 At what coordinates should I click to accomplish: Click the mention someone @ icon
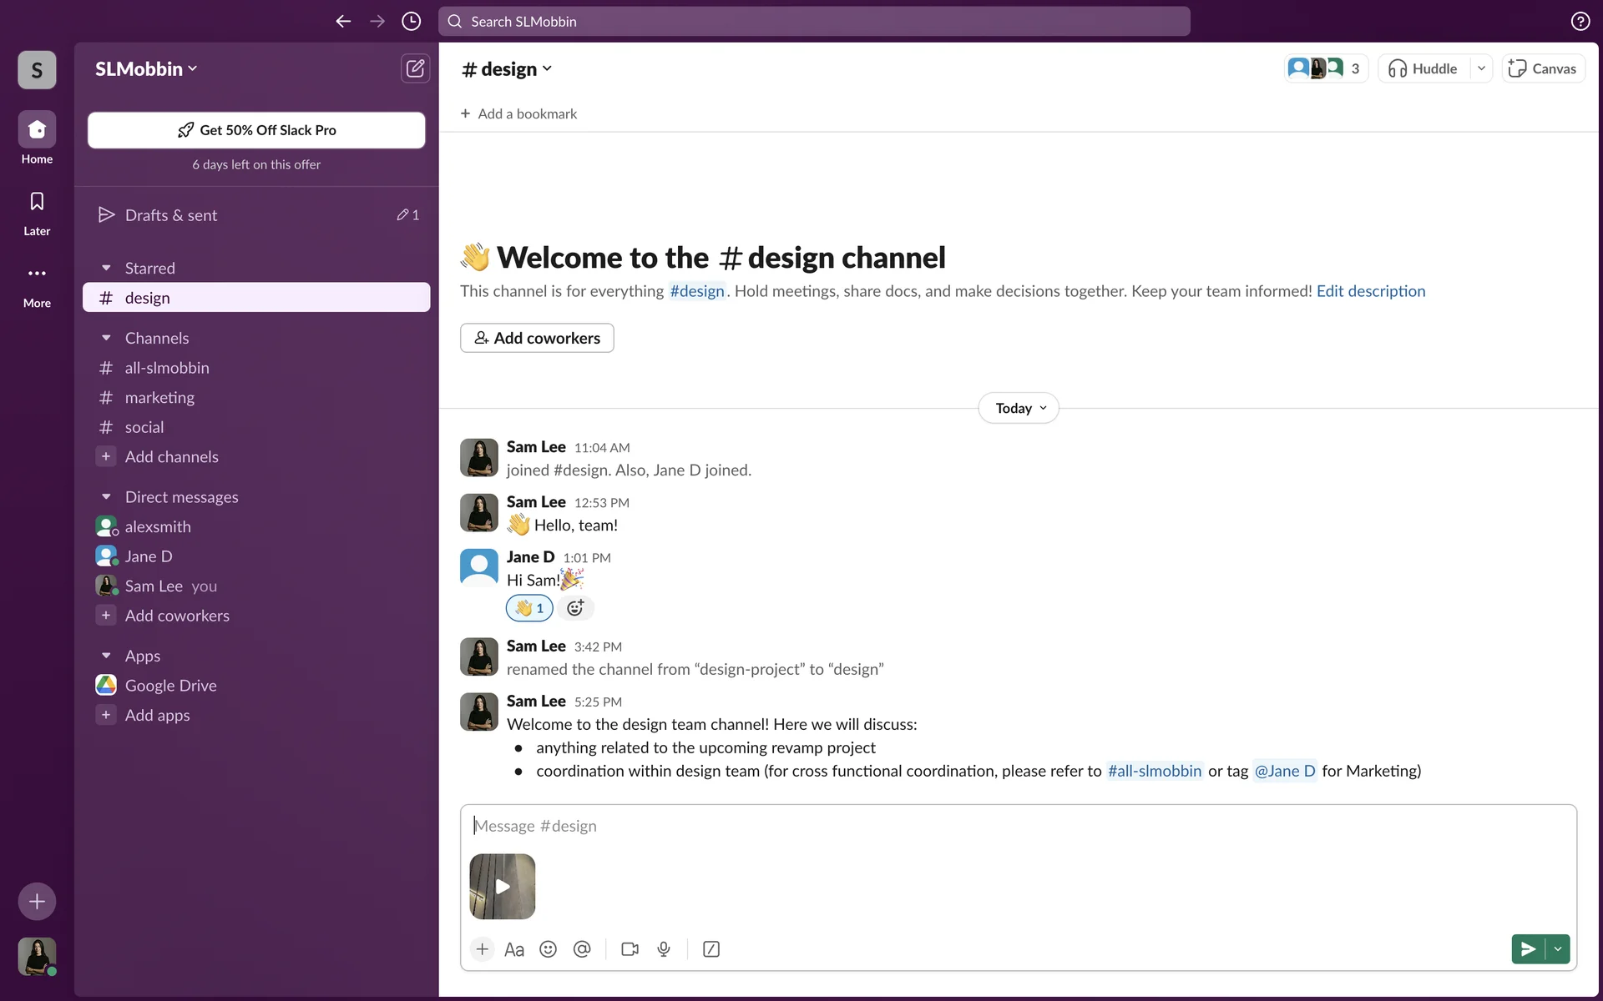click(582, 949)
